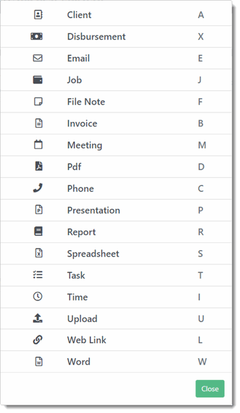Select the Web Link chain icon
The height and width of the screenshot is (413, 240).
pyautogui.click(x=38, y=340)
